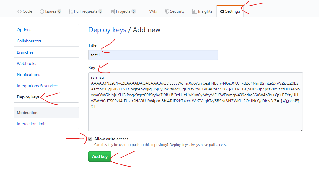Open Notifications settings
The image size is (319, 173).
46,75
